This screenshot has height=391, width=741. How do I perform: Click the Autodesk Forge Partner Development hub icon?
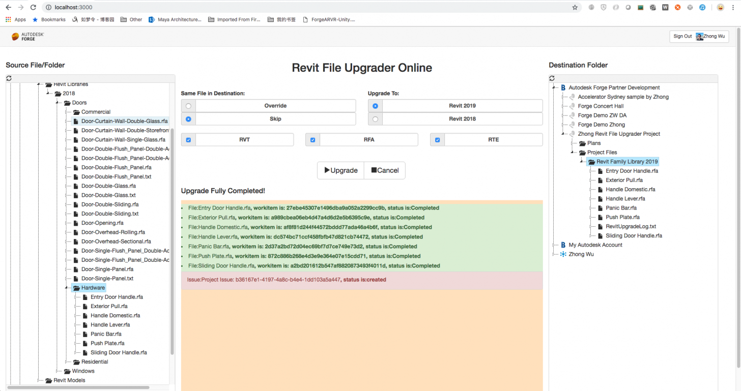(563, 87)
